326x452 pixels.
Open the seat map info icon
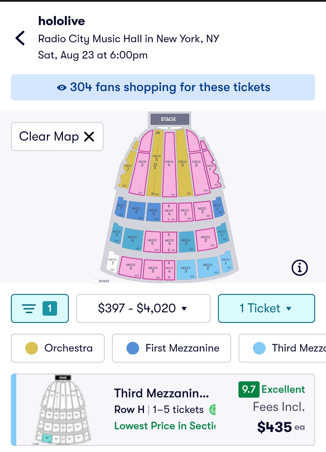pos(299,267)
